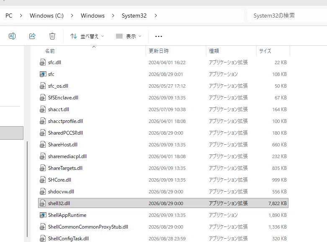Click the Windows (C:) breadcrumb segment
Viewport: 327px width, 242px height.
point(46,16)
